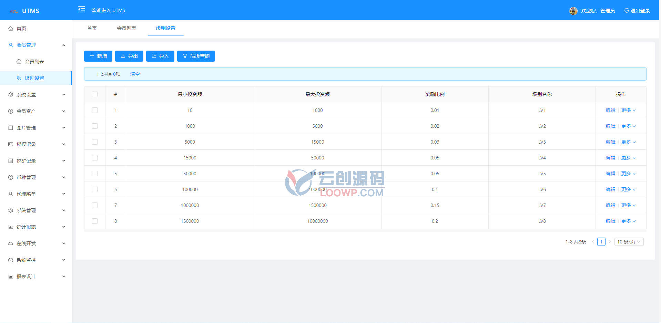Click the 币种管理 copyright icon
The image size is (661, 323).
pyautogui.click(x=11, y=177)
